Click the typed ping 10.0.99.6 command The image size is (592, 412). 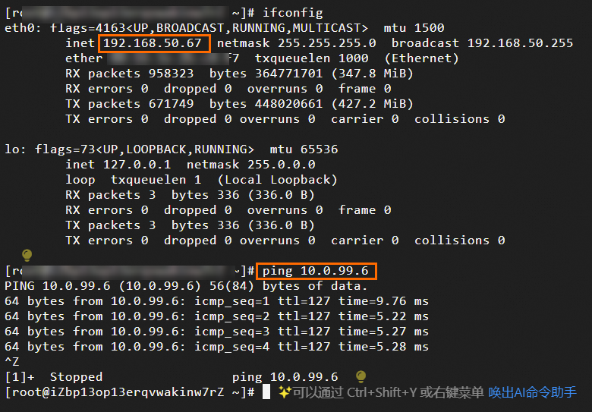(x=315, y=271)
